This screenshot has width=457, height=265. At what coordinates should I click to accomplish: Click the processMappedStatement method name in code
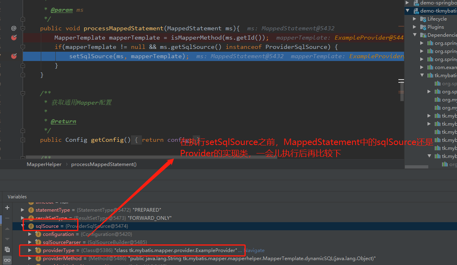click(124, 28)
